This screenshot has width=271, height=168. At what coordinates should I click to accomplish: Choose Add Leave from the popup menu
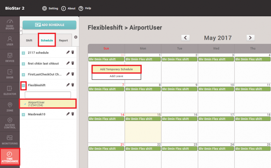tap(117, 76)
